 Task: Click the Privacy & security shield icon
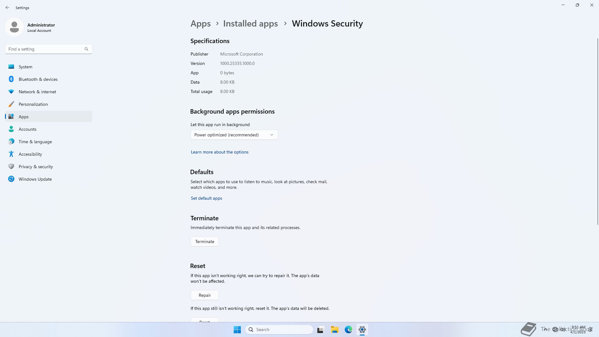(11, 166)
